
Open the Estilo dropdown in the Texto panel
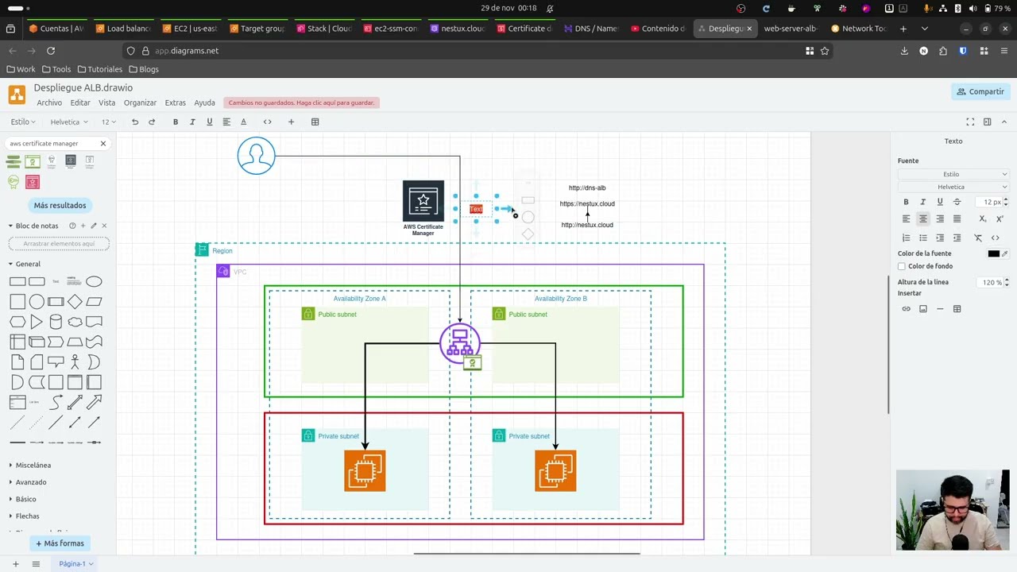(953, 174)
